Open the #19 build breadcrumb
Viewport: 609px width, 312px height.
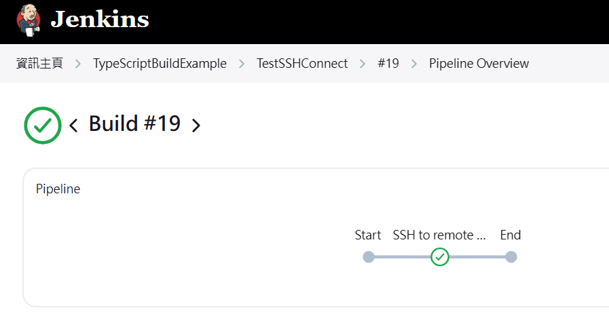coord(388,63)
